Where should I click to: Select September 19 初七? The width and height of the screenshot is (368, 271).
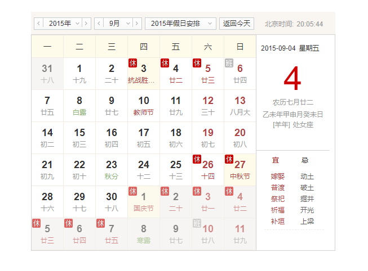pyautogui.click(x=208, y=138)
